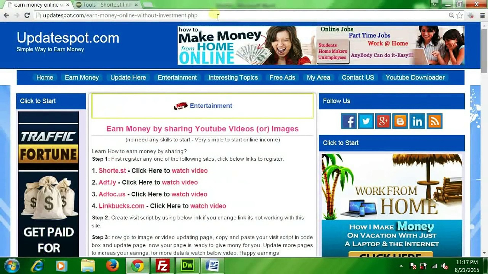Go back with browser back arrow

pos(6,15)
